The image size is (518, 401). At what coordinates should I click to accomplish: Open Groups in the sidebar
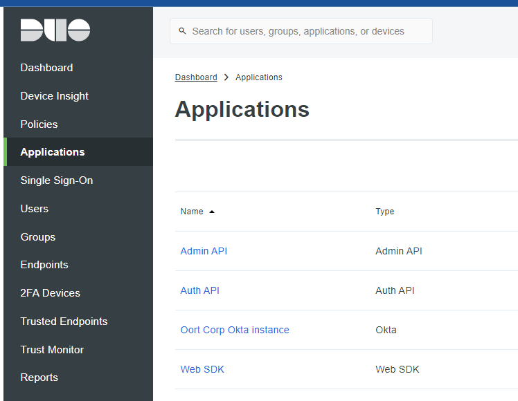(38, 237)
